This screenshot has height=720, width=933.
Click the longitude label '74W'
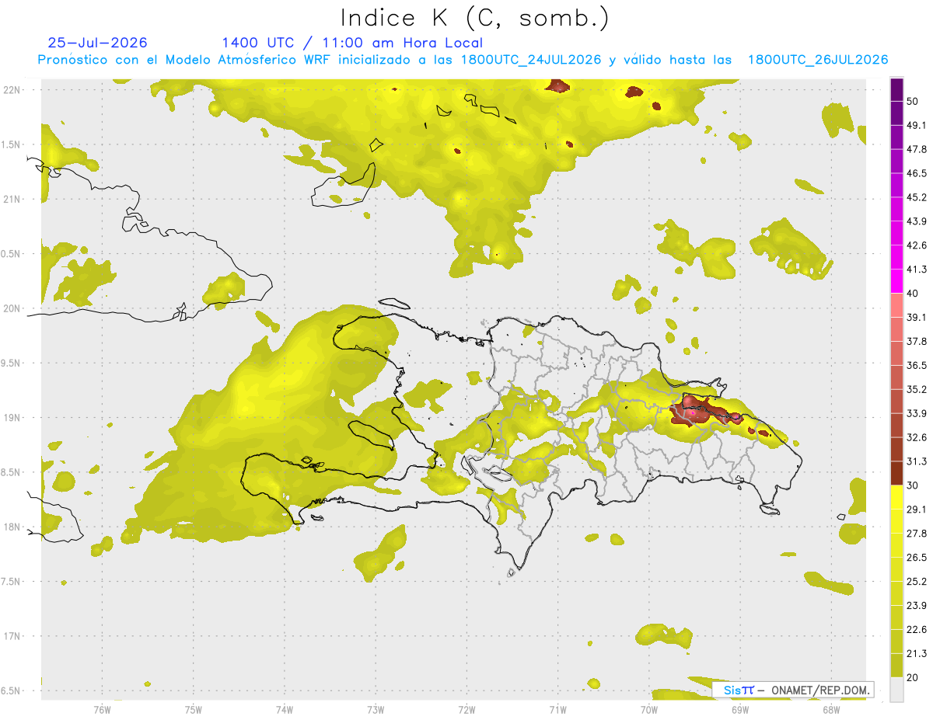284,709
